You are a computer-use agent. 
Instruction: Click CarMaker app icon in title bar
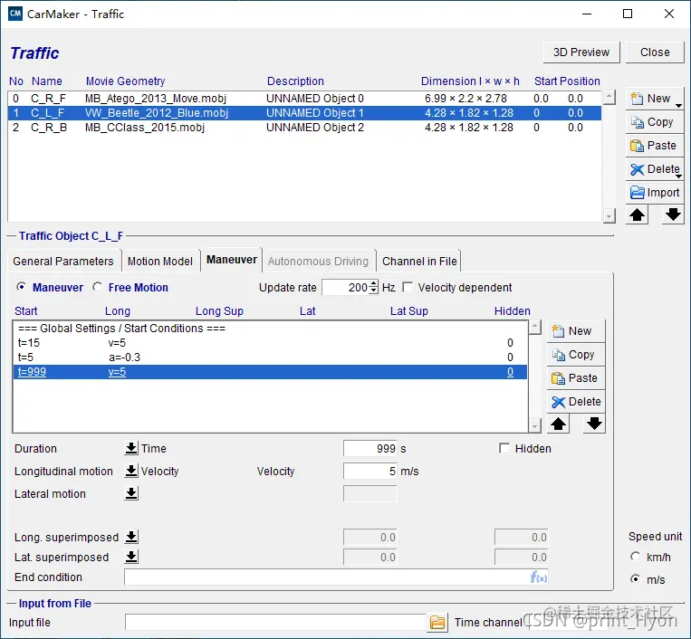point(15,14)
